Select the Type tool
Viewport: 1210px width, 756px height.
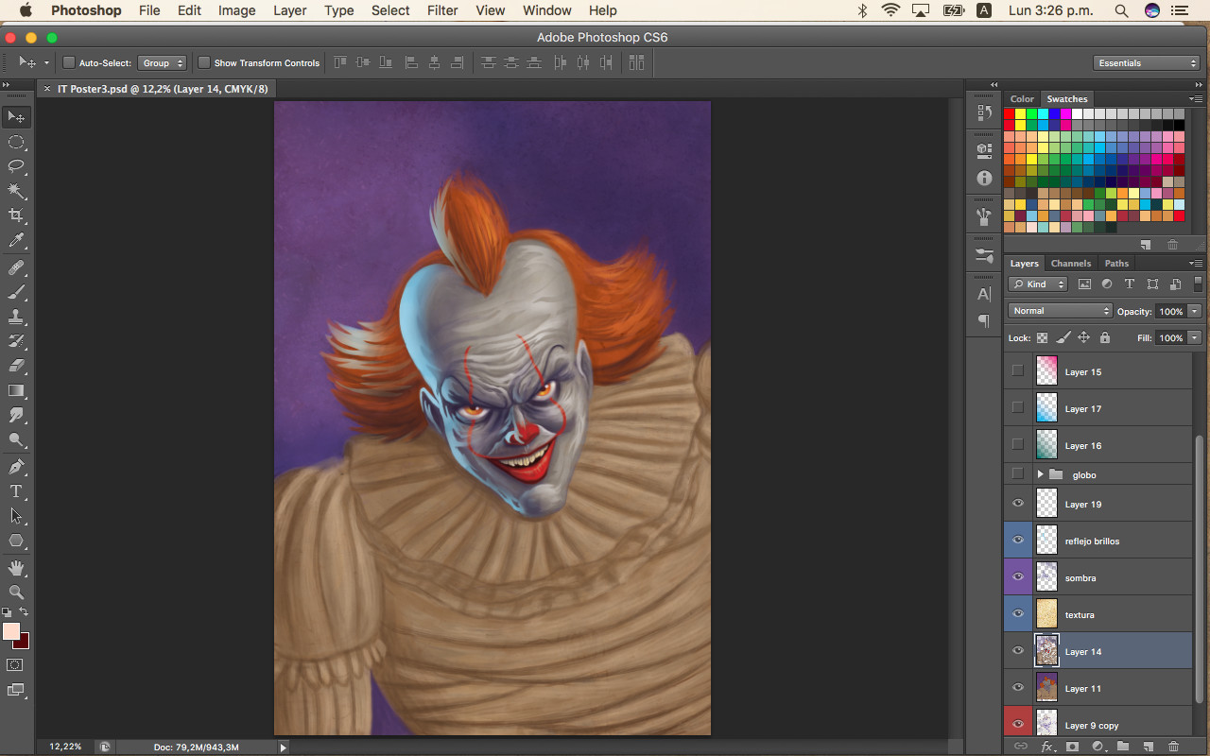[x=16, y=491]
